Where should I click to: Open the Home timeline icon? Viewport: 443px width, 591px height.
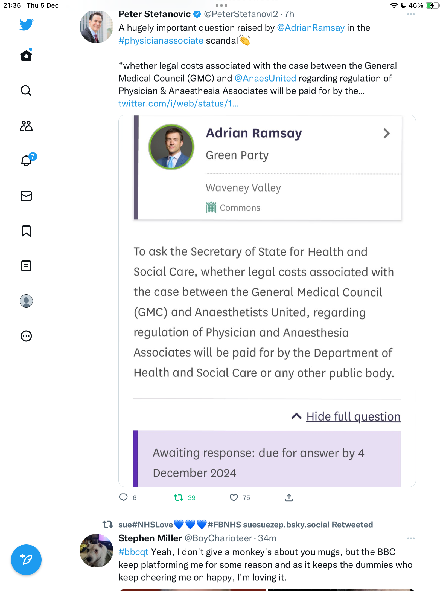(x=26, y=55)
